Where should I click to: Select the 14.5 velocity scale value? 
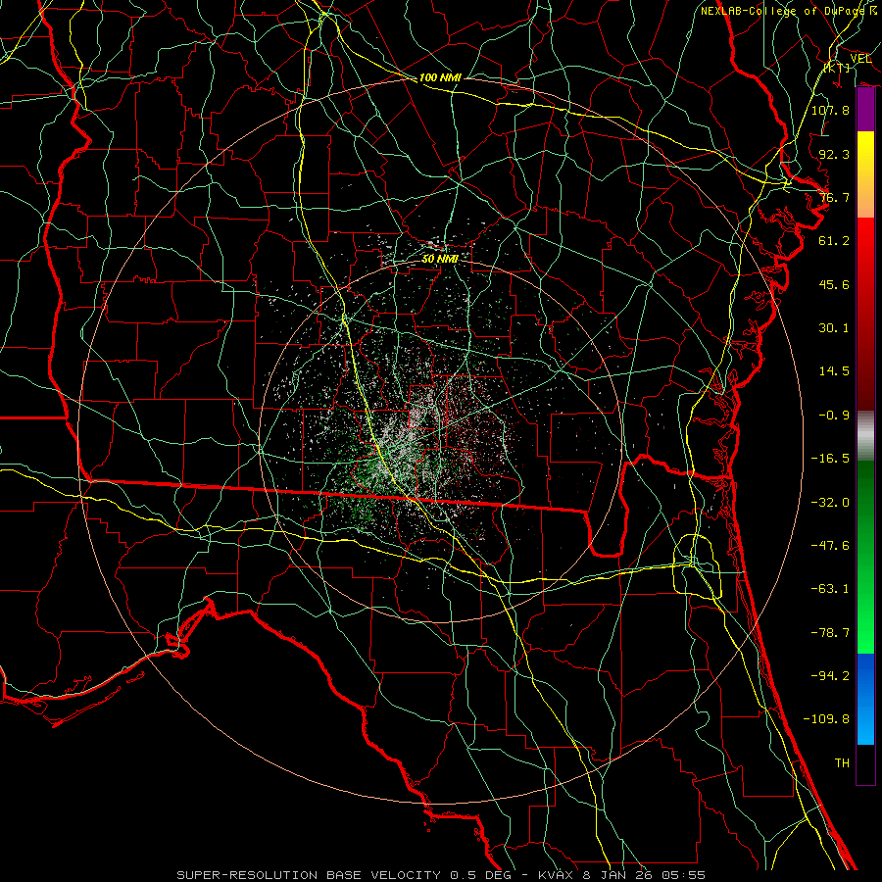point(834,371)
